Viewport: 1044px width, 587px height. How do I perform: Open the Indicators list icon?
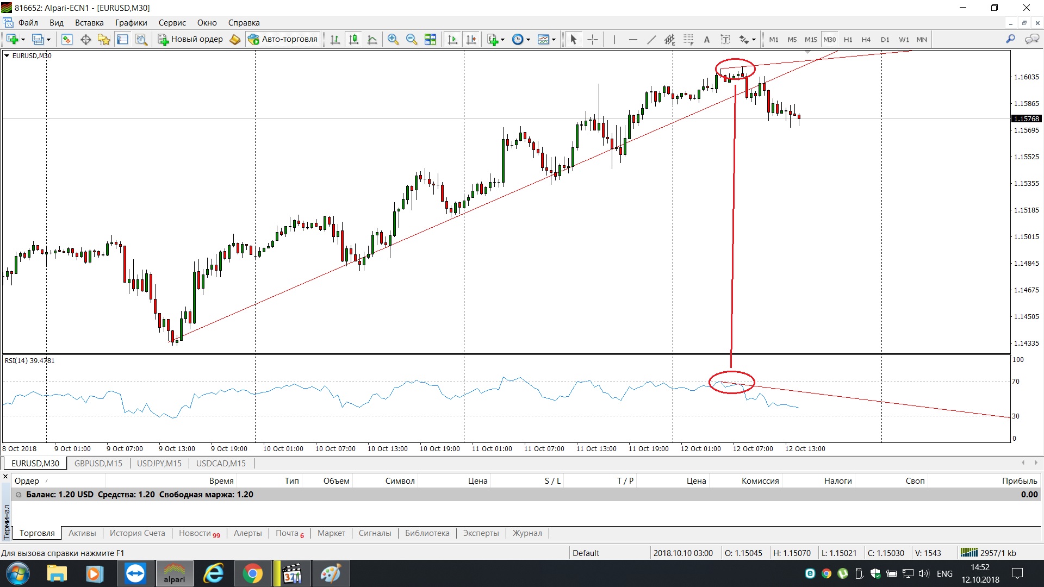[x=493, y=39]
